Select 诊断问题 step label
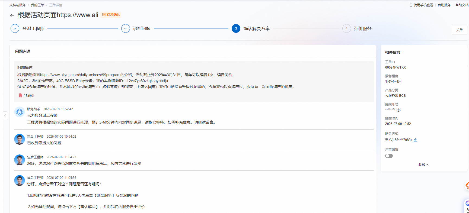The width and height of the screenshot is (469, 213). tap(142, 28)
